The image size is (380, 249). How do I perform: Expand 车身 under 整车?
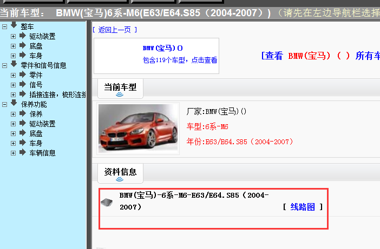pyautogui.click(x=13, y=56)
